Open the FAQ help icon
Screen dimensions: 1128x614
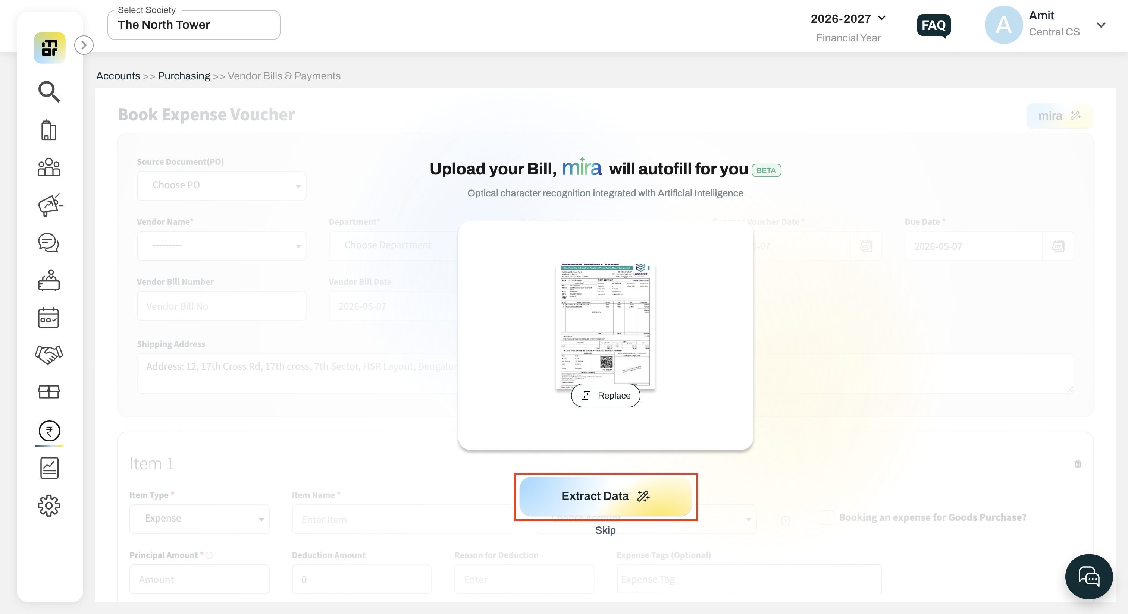pos(934,25)
